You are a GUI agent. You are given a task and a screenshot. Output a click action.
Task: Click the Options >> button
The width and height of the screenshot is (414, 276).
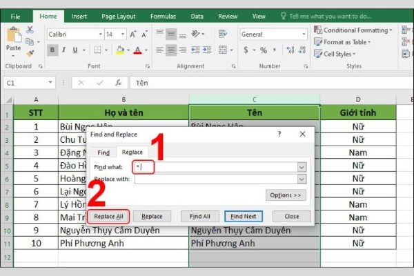coord(285,195)
